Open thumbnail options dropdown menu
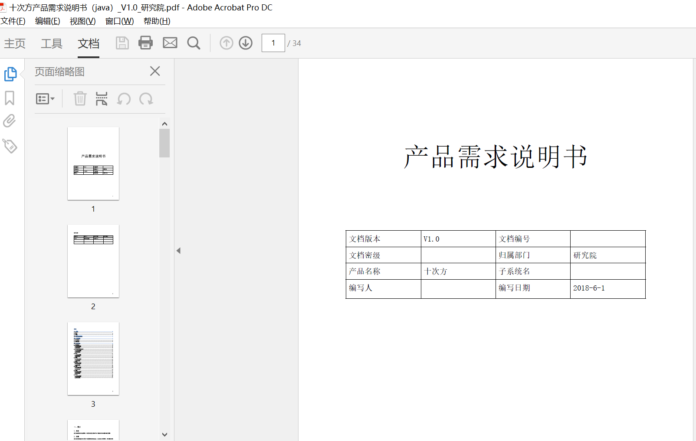The width and height of the screenshot is (696, 441). click(x=45, y=99)
